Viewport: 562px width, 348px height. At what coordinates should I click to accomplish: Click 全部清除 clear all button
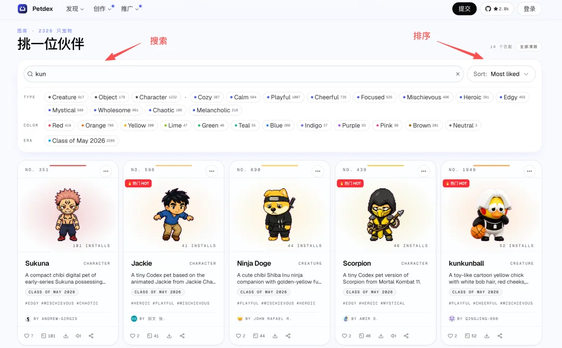tap(529, 47)
